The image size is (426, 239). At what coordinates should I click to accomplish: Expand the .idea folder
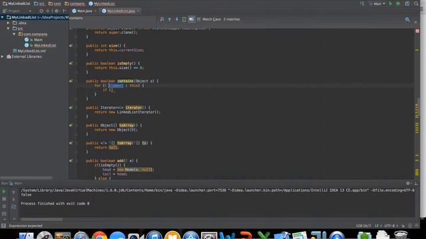pos(8,23)
